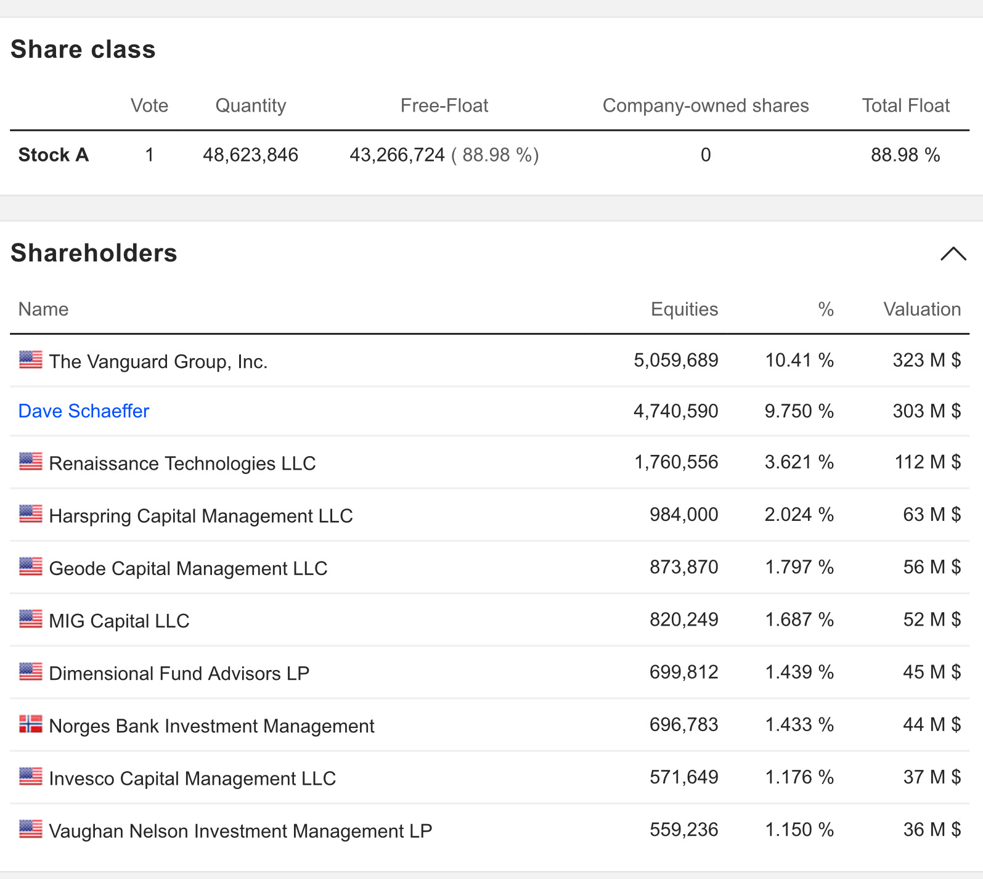Select Harspring Capital Management LLC name

point(201,516)
